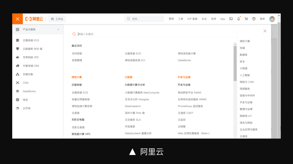Open the 工作台 home button
This screenshot has height=164, width=293.
[57, 19]
